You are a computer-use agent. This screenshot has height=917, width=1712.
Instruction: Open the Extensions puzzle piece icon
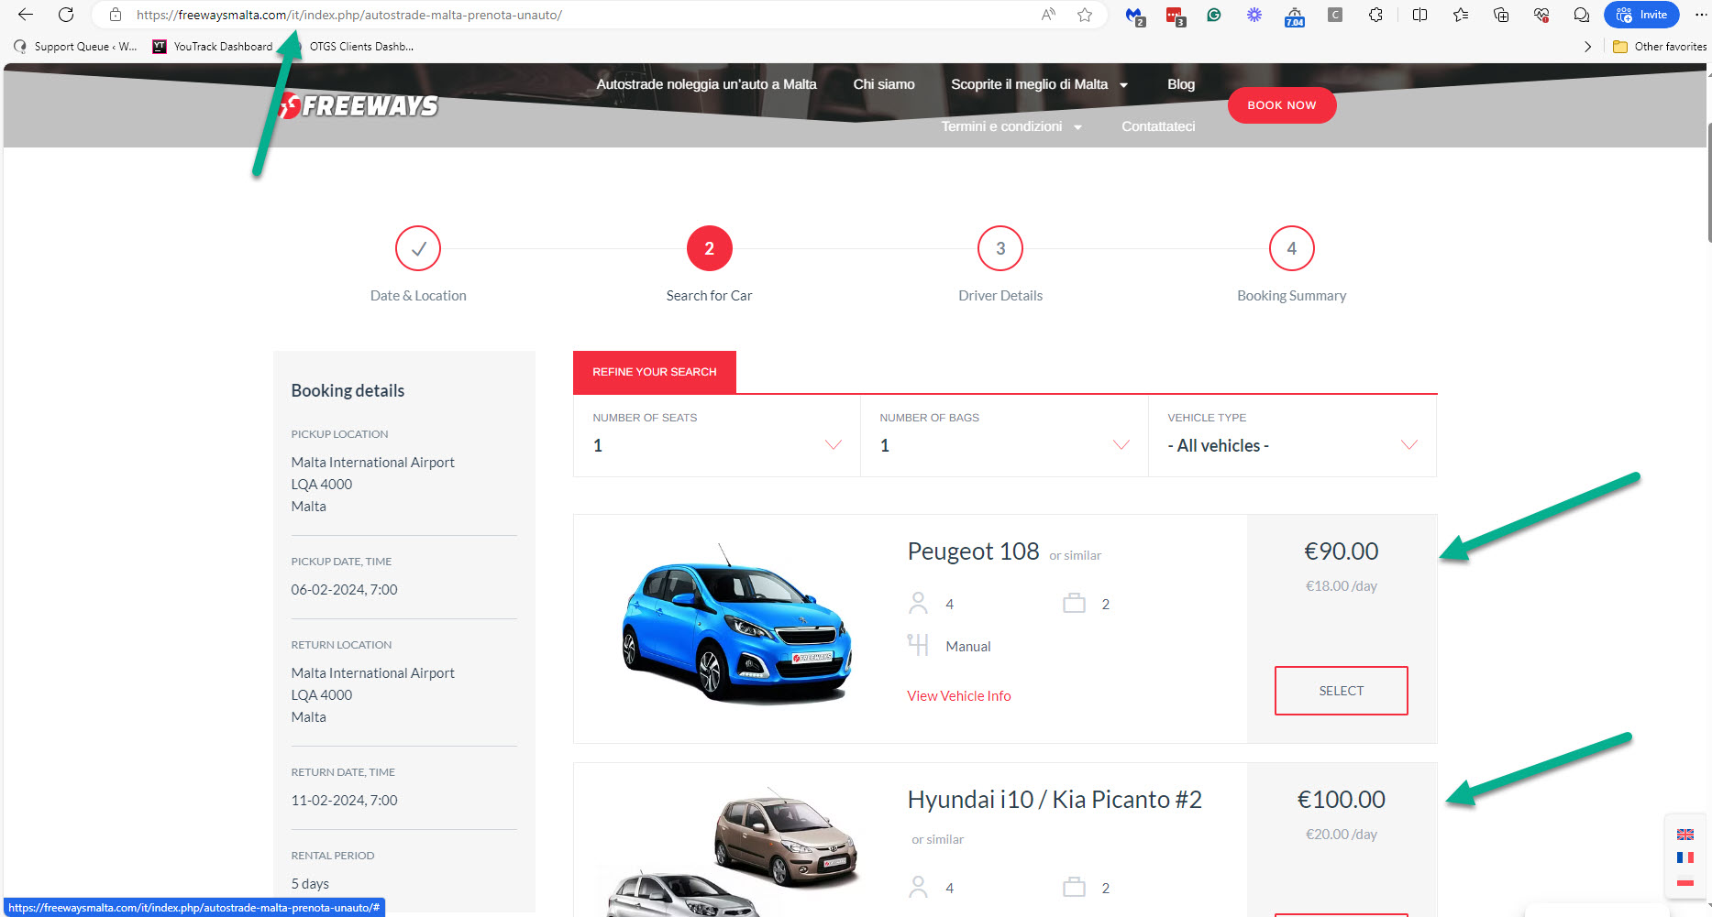click(1375, 15)
